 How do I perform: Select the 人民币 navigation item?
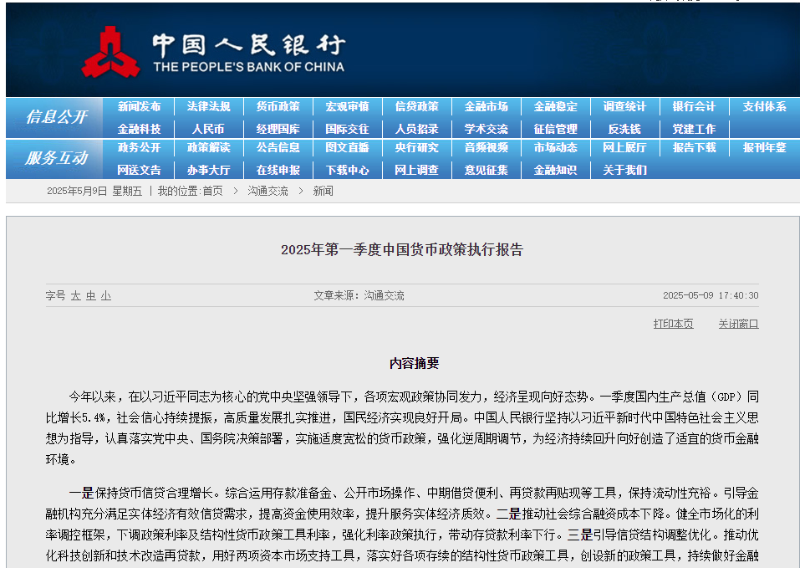click(208, 129)
